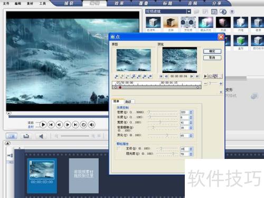Select the red keyframe diamond marker
Viewport: 264px width, 198px height.
120,87
